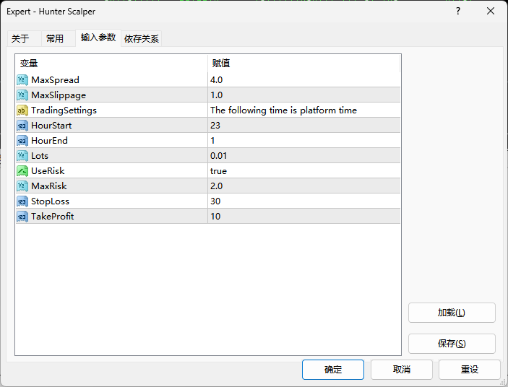Image resolution: width=508 pixels, height=387 pixels.
Task: Load parameters with 加载(L) button
Action: pos(452,313)
